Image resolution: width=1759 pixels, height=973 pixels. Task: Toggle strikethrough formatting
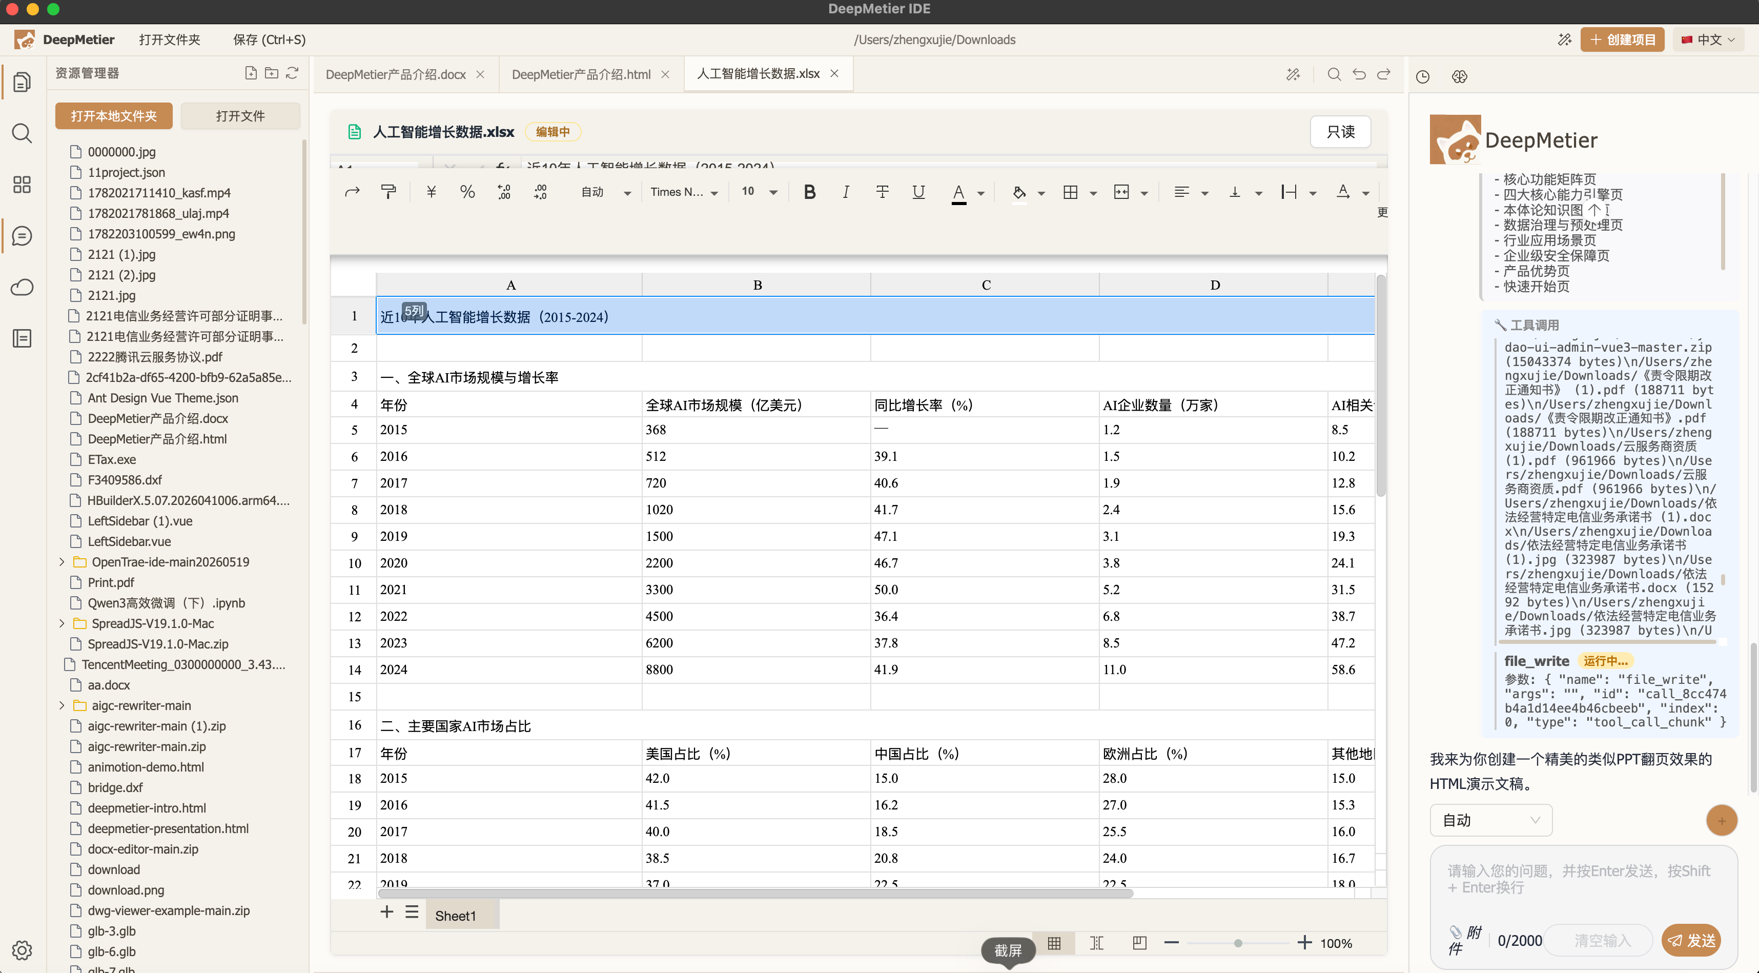tap(882, 192)
